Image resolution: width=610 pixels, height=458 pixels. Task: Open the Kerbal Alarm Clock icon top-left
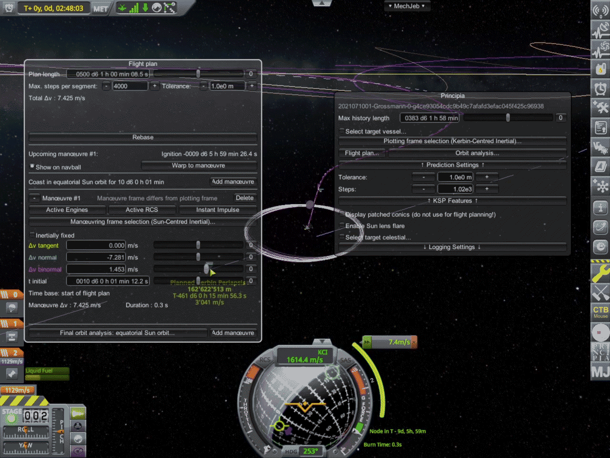click(x=8, y=8)
